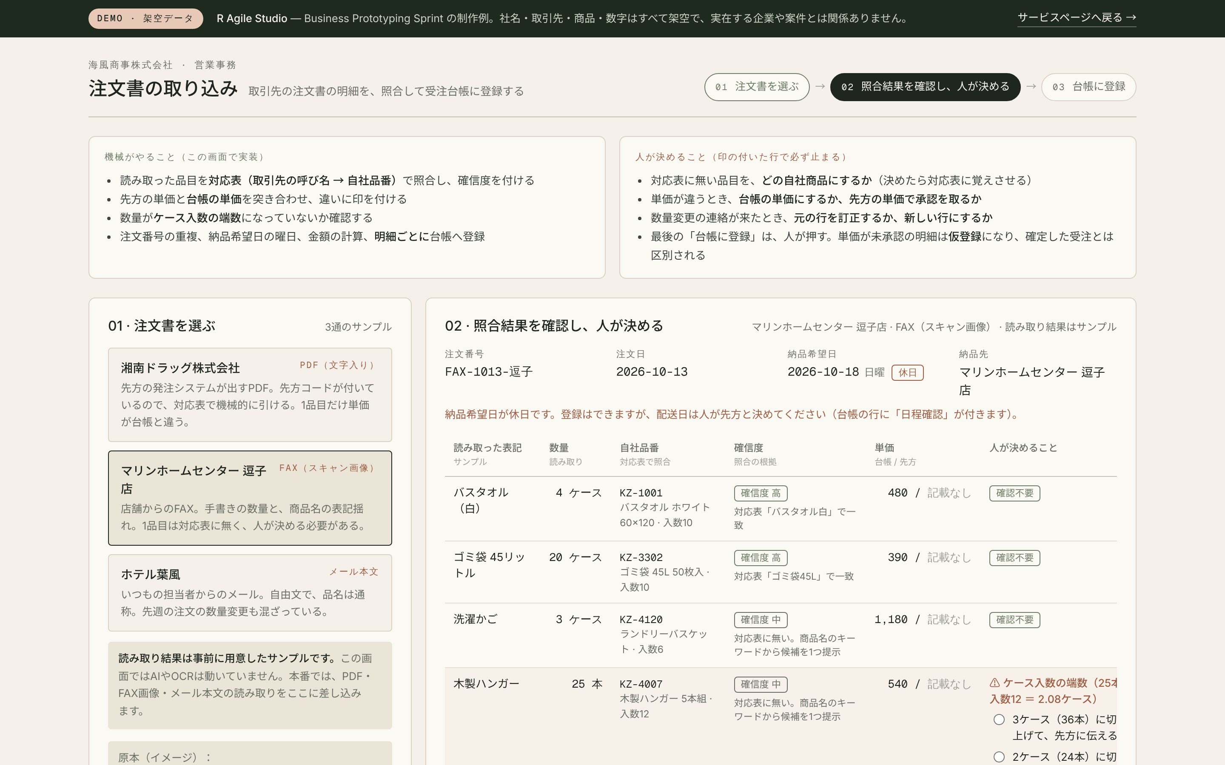Viewport: 1225px width, 765px height.
Task: Click the 自社品番 column header
Action: (639, 448)
